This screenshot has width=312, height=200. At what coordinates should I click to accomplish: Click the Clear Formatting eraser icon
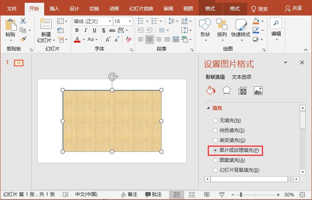(x=128, y=39)
